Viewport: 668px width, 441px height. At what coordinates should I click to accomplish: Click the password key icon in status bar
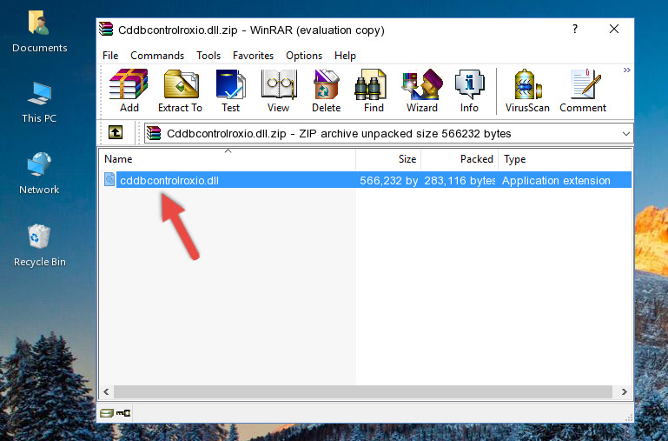pos(123,413)
